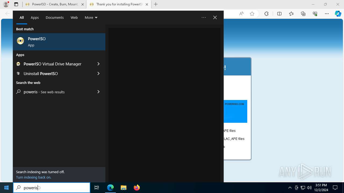Open Copilot sidebar icon

(338, 14)
